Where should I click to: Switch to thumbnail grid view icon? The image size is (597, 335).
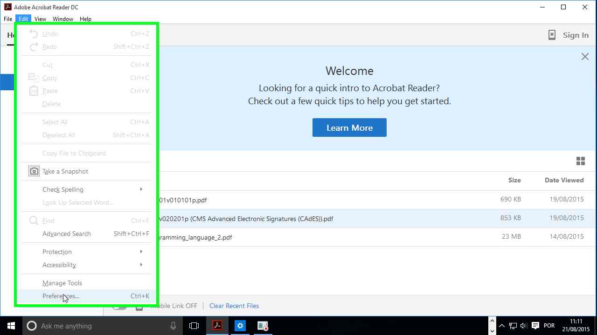581,161
